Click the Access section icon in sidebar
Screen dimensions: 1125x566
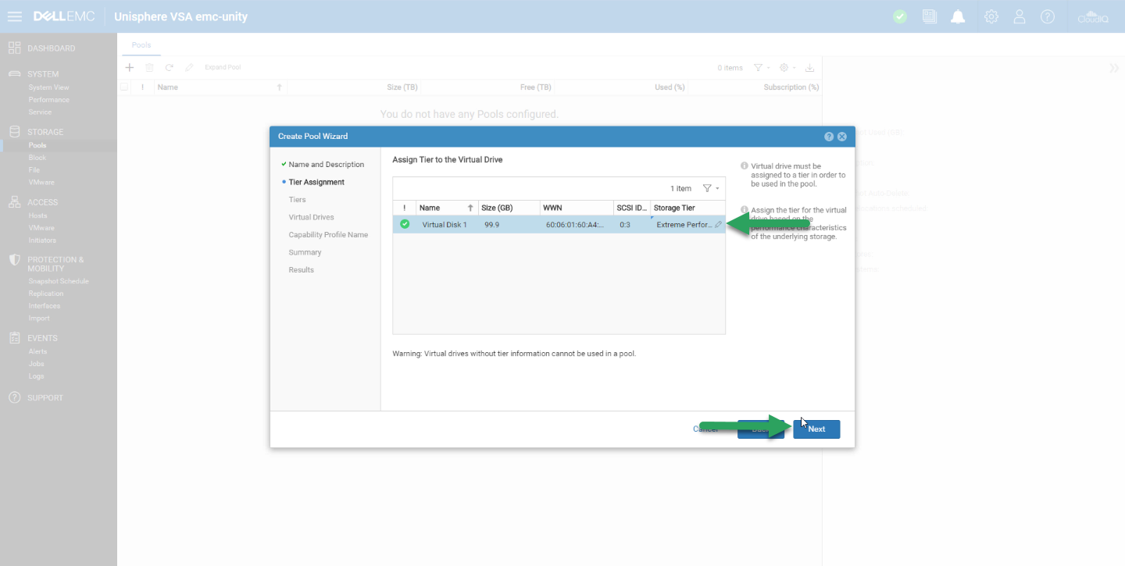click(14, 202)
